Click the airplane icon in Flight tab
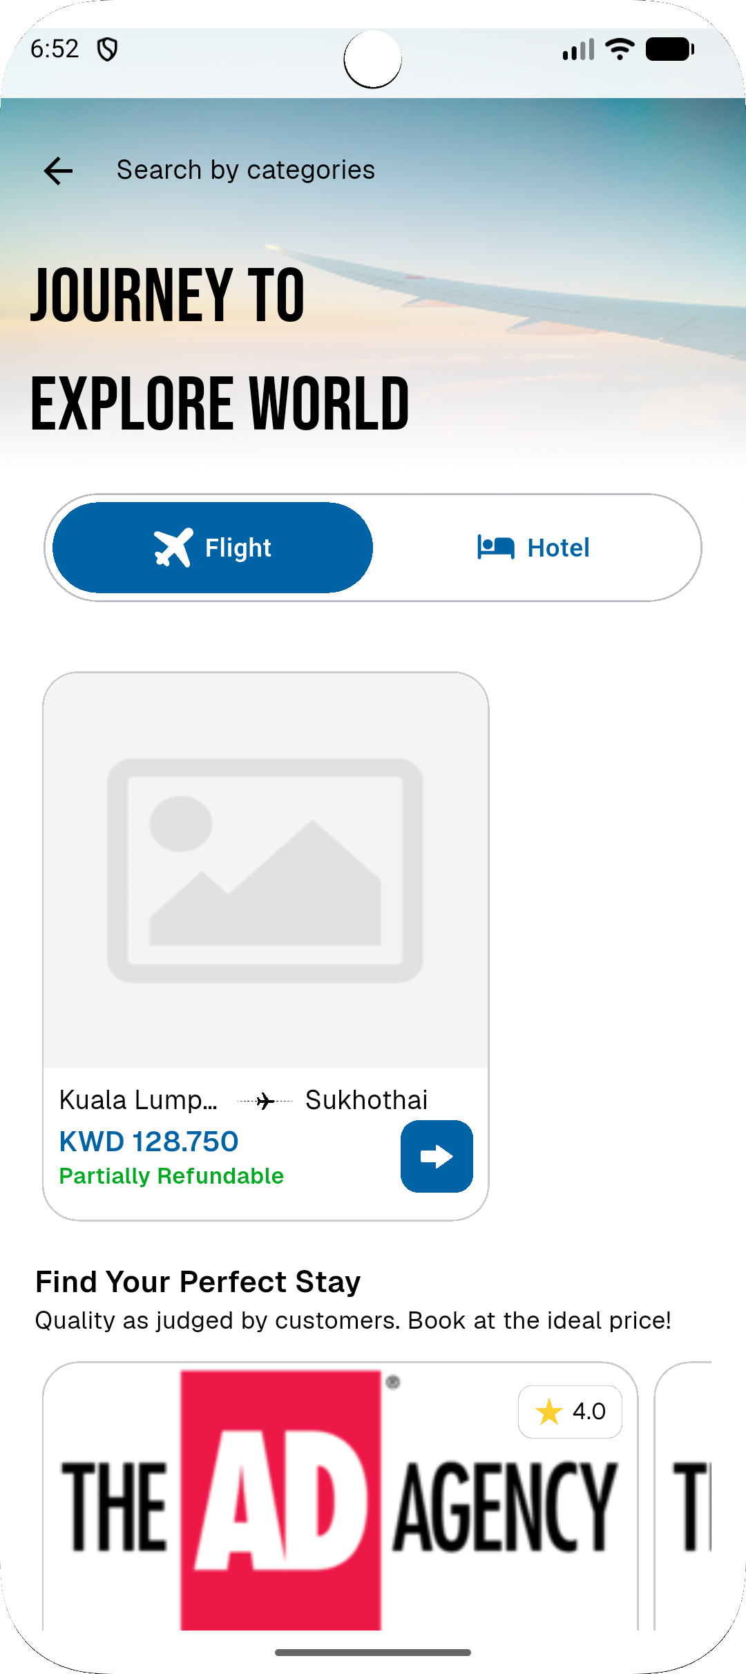Image resolution: width=746 pixels, height=1674 pixels. tap(173, 548)
